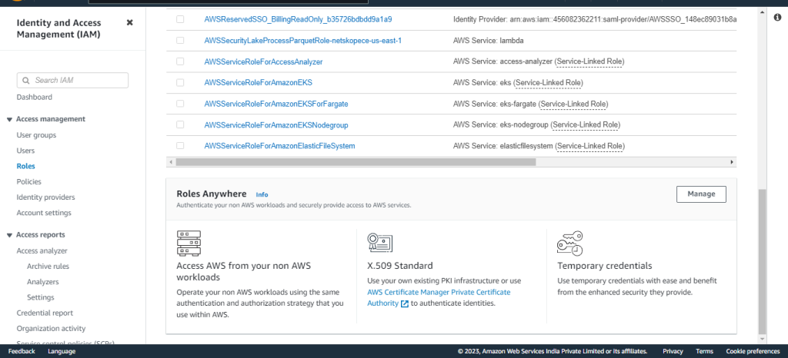Viewport: 788px width, 358px height.
Task: Open the Privacy link in the footer
Action: pyautogui.click(x=673, y=351)
